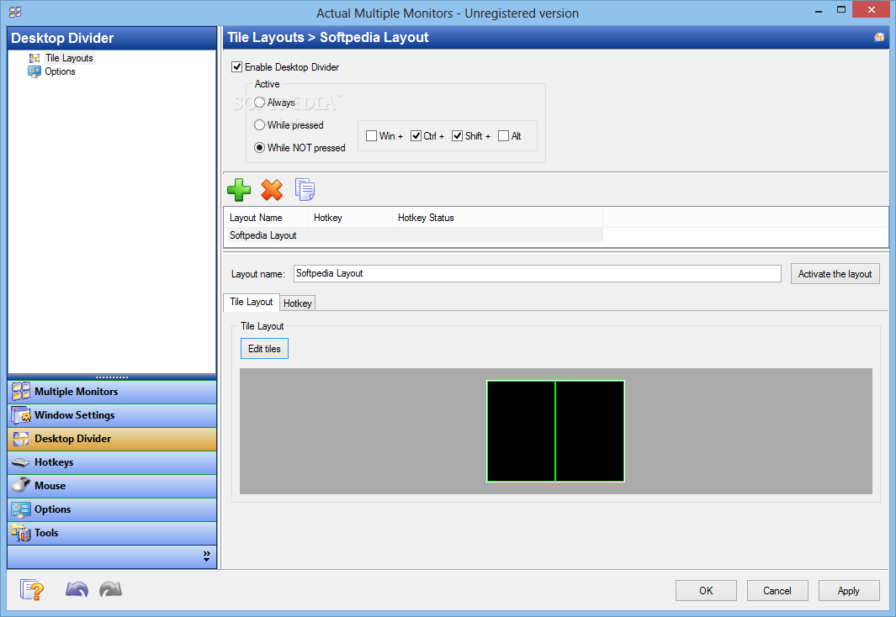Minimize the Actual Multiple Monitors window
Viewport: 896px width, 617px height.
pos(819,10)
